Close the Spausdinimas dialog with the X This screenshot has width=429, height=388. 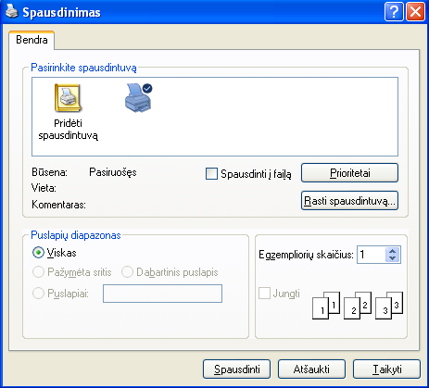[415, 12]
